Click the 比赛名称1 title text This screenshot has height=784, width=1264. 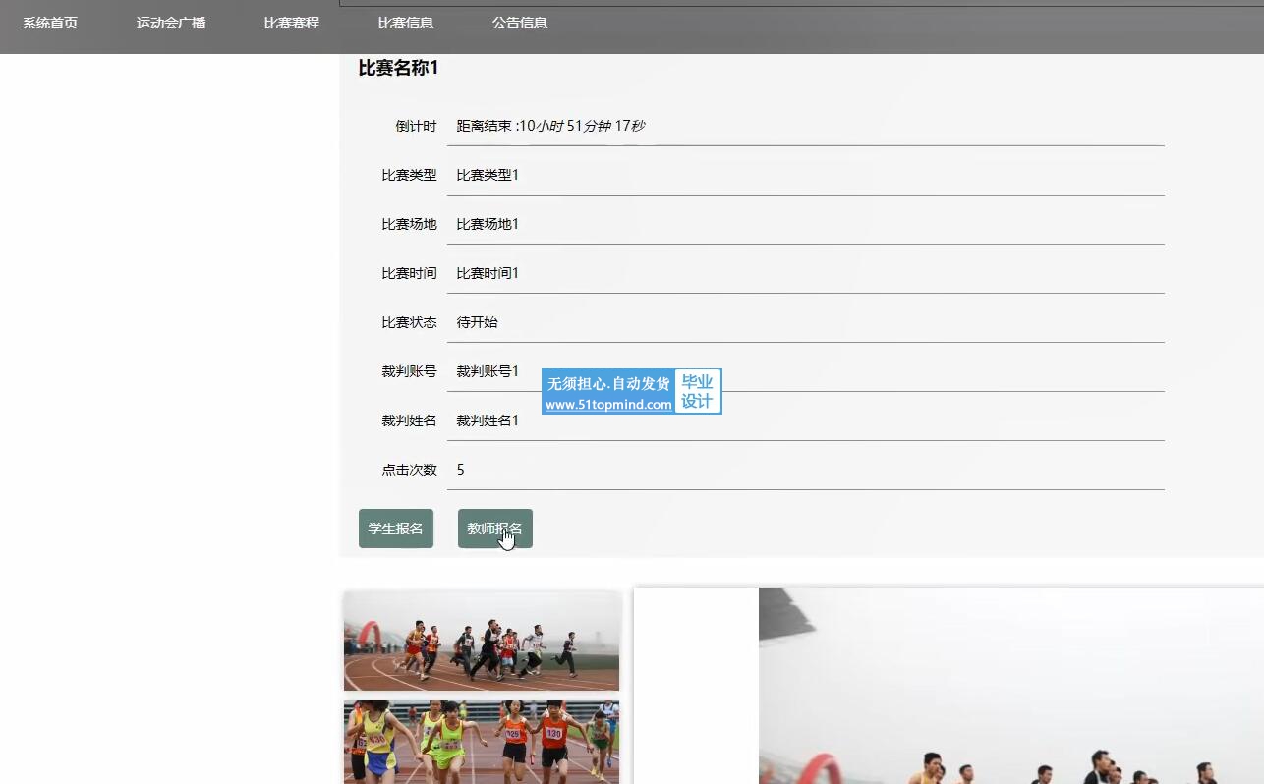pos(398,68)
